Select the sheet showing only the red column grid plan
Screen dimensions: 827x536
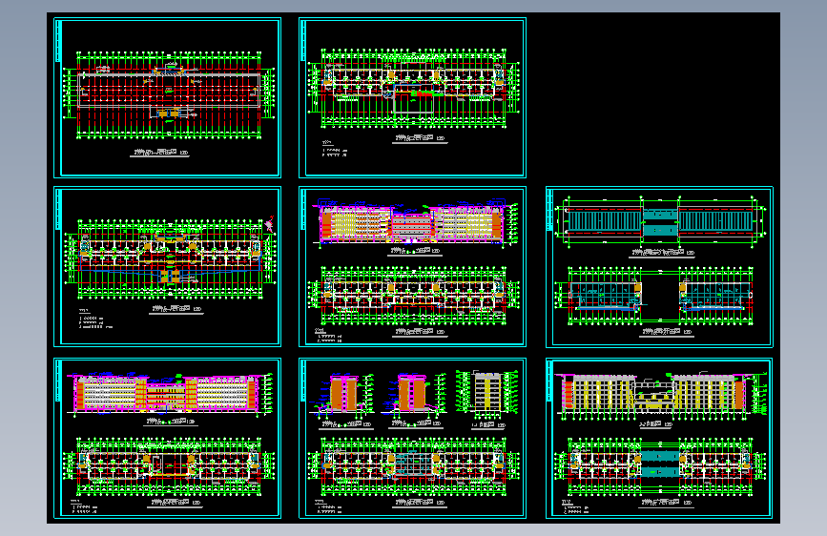[167, 97]
